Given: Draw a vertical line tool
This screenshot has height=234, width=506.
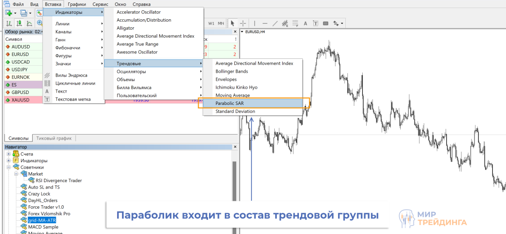Looking at the screenshot, I should point(254,23).
